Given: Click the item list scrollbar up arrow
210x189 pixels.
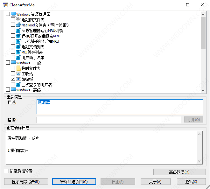Looking at the screenshot, I should [x=203, y=14].
